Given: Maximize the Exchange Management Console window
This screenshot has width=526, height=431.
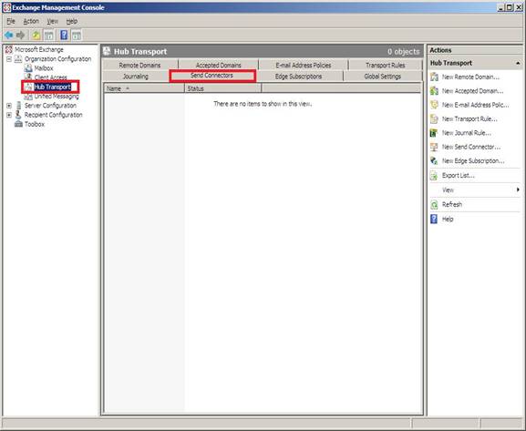Looking at the screenshot, I should click(x=510, y=7).
